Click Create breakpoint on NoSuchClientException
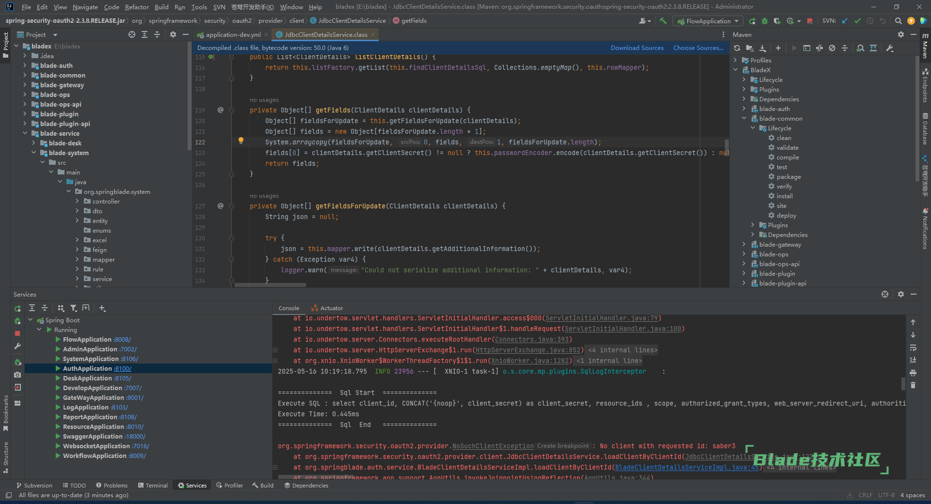The height and width of the screenshot is (504, 931). [562, 446]
